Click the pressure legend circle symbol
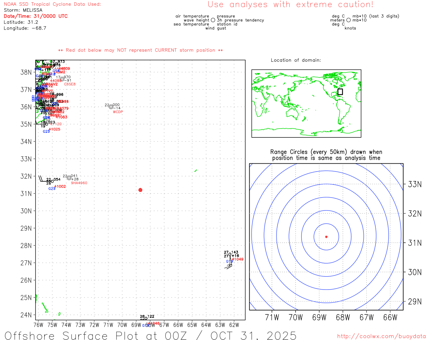This screenshot has width=426, height=340. click(213, 20)
